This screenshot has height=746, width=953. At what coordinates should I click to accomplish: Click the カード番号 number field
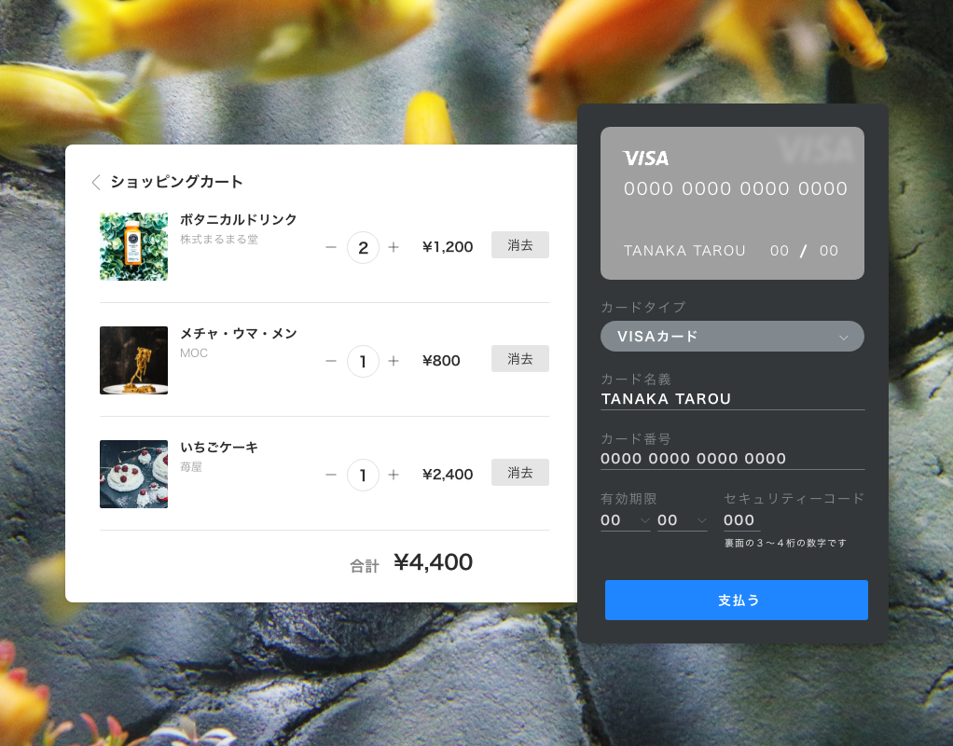click(732, 459)
